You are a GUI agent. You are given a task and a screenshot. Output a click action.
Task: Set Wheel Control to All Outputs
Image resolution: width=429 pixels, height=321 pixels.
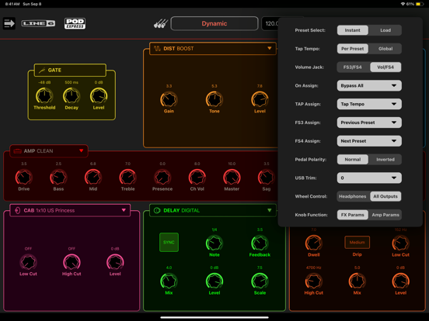(x=385, y=196)
